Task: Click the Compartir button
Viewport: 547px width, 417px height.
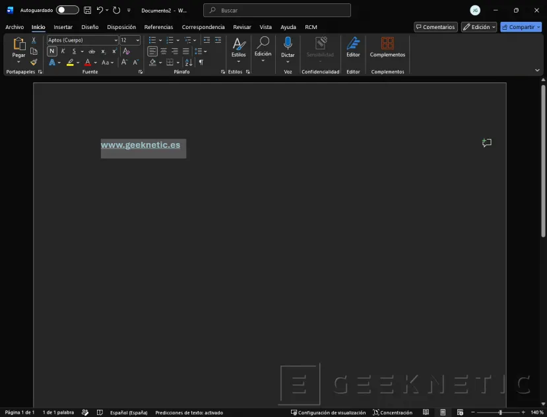Action: [x=521, y=27]
